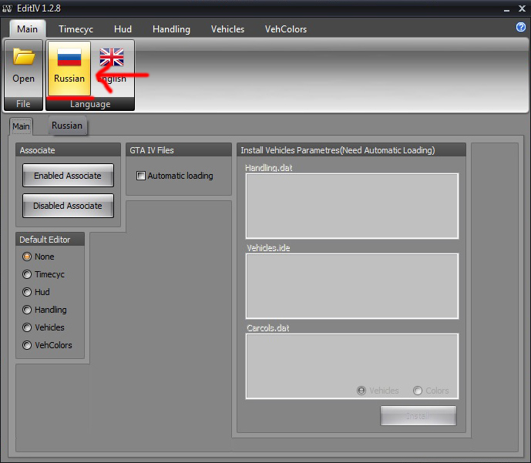531x463 pixels.
Task: Open a file with the folder icon
Action: (x=23, y=69)
